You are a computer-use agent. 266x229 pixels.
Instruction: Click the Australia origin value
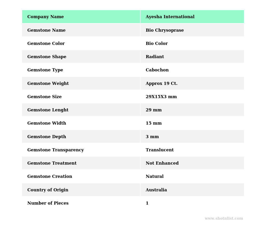pyautogui.click(x=156, y=190)
